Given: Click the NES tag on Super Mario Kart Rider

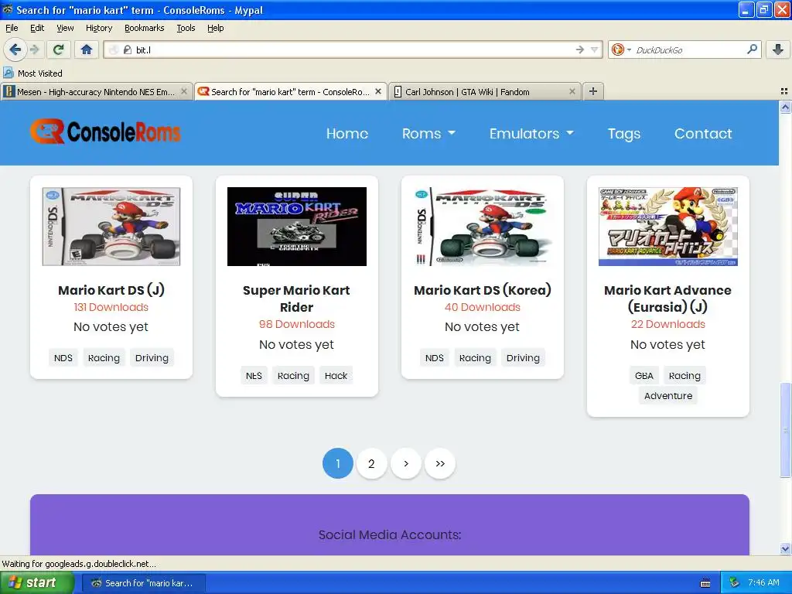Looking at the screenshot, I should pyautogui.click(x=254, y=376).
